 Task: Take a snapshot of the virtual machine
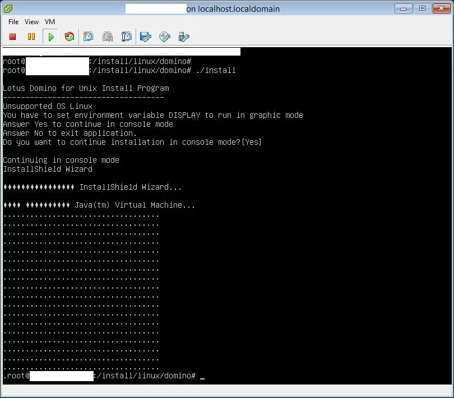tap(89, 37)
